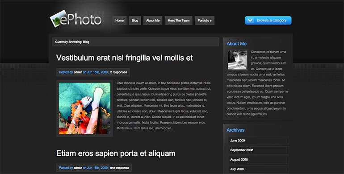Click admin author link of first post
Viewport: 344px width, 174px height.
[78, 72]
